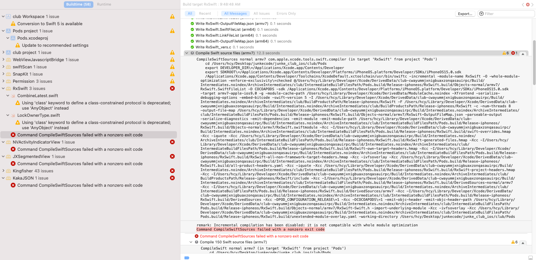Click into the Filter text field
536x260 pixels.
click(x=508, y=14)
